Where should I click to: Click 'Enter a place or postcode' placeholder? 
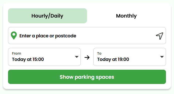pos(48,36)
